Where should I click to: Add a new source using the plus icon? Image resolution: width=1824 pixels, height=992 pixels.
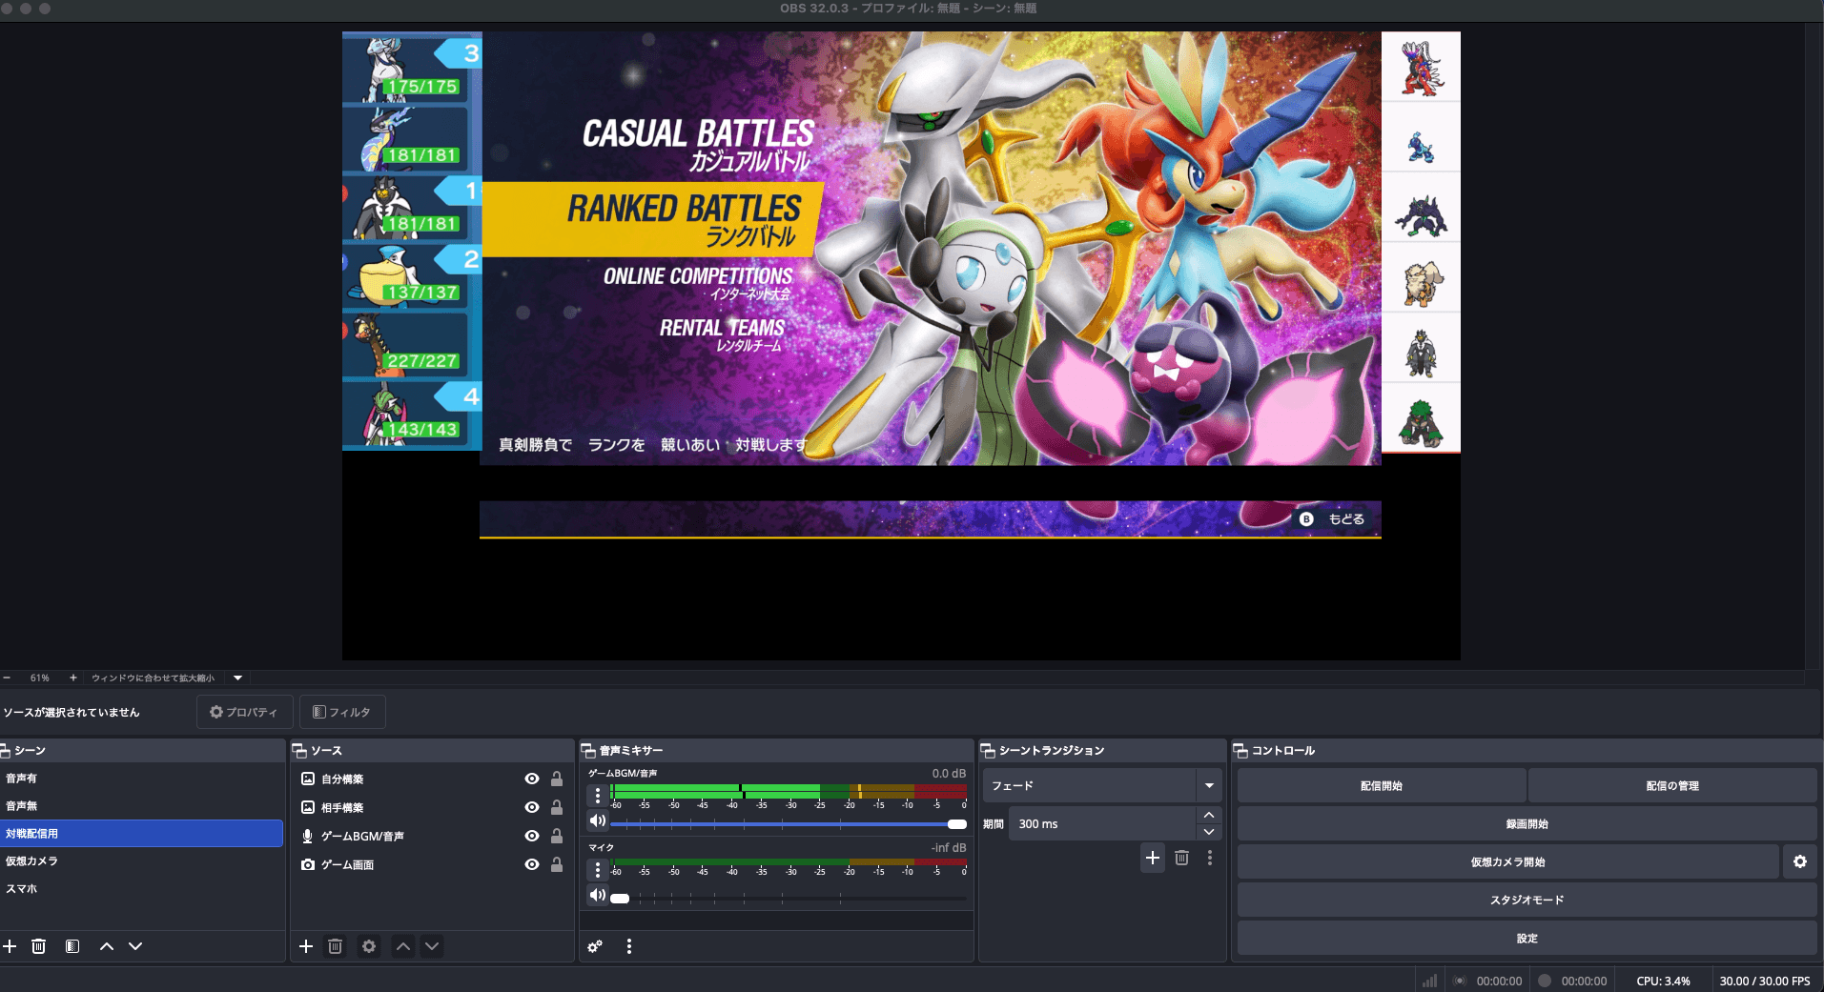tap(306, 946)
